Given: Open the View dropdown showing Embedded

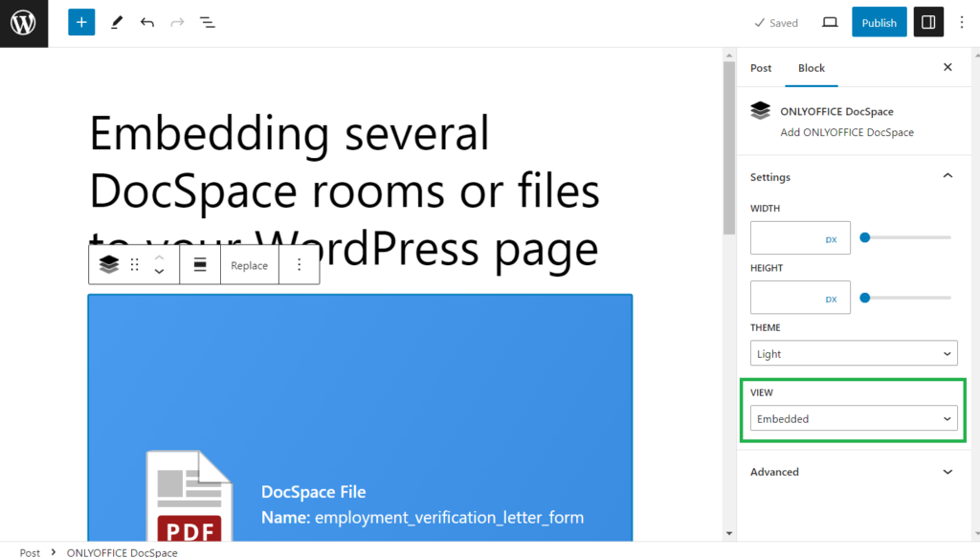Looking at the screenshot, I should click(x=853, y=418).
